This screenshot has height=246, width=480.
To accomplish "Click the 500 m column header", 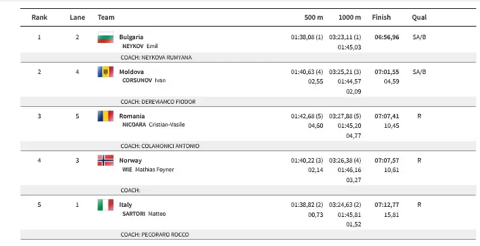I will (313, 18).
